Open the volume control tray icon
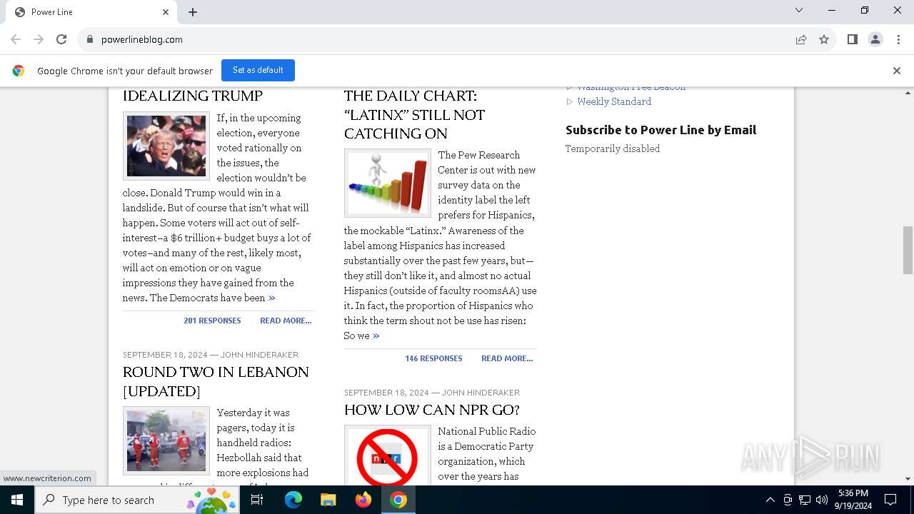The image size is (914, 514). (822, 500)
